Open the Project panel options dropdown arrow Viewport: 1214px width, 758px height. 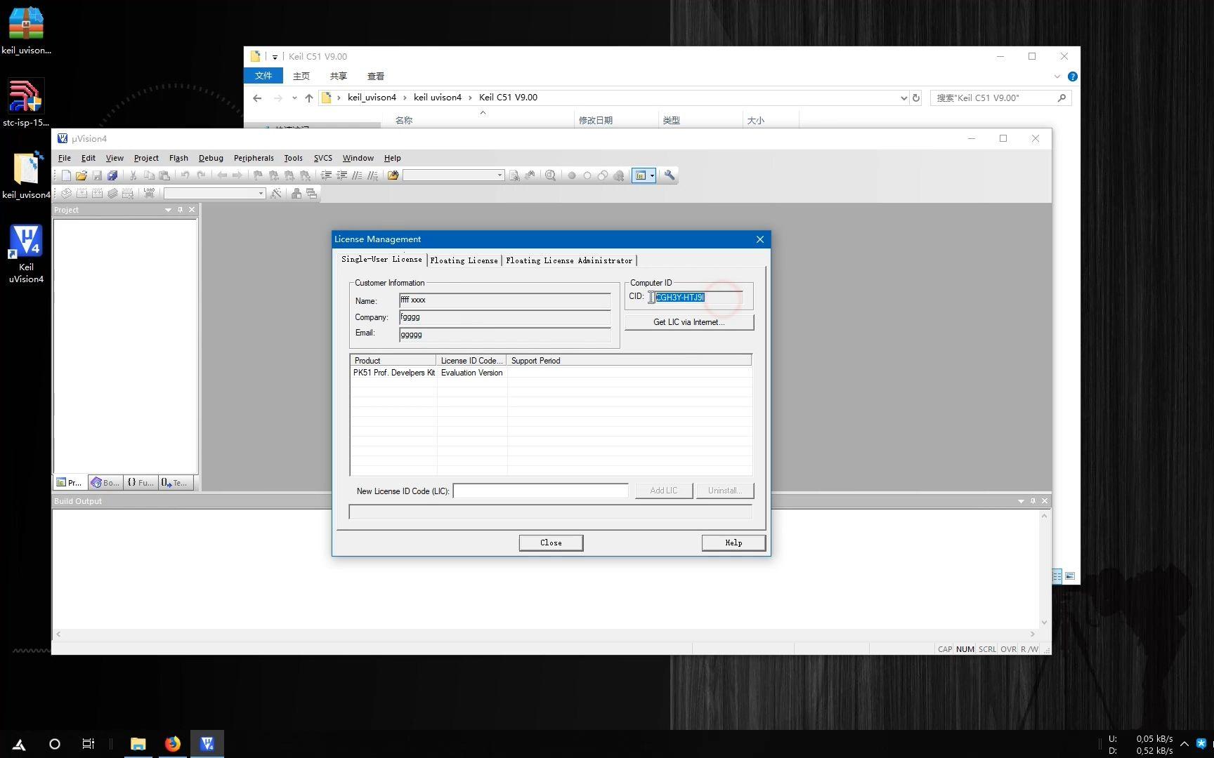click(168, 210)
